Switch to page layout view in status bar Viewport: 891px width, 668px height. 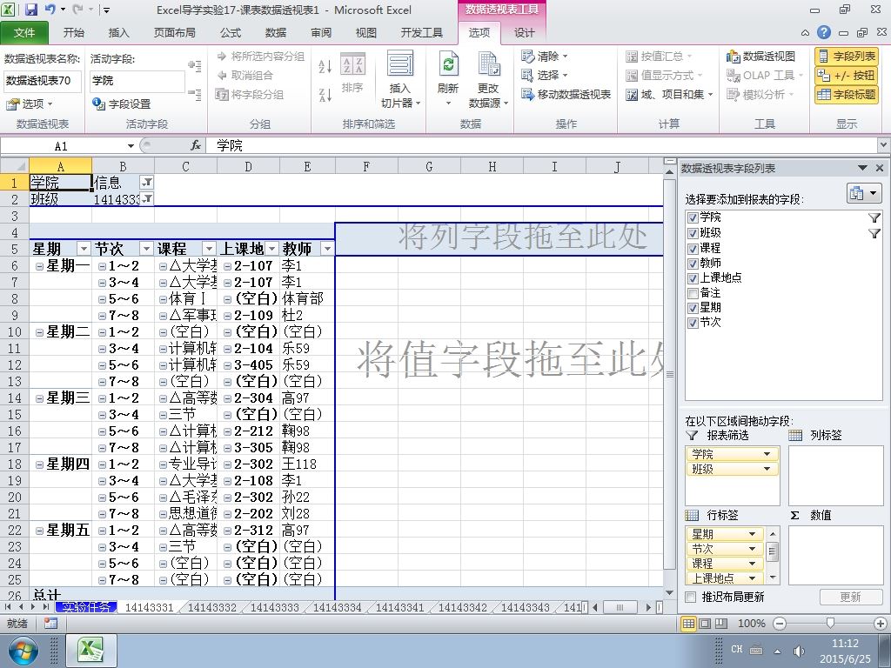pos(705,624)
